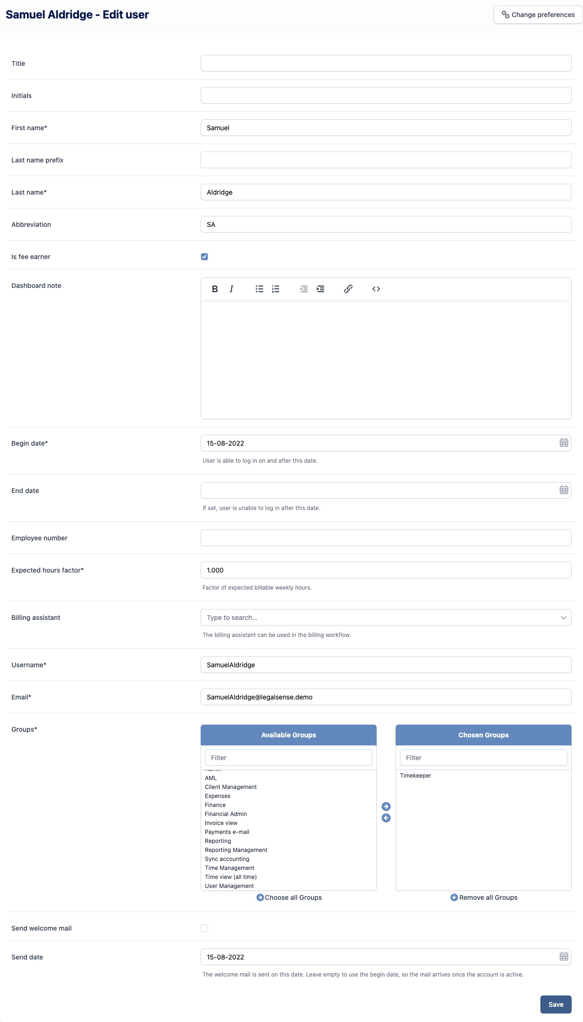Screen dimensions: 583x1022
Task: Click Remove all Groups link
Action: pos(484,897)
